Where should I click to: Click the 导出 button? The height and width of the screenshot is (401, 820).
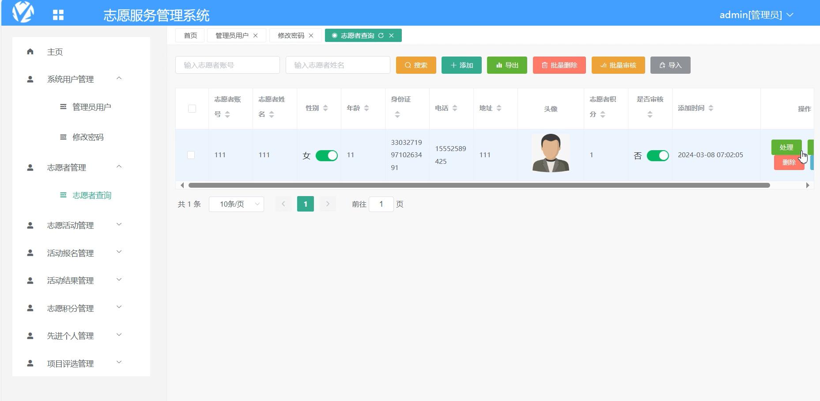pos(507,65)
